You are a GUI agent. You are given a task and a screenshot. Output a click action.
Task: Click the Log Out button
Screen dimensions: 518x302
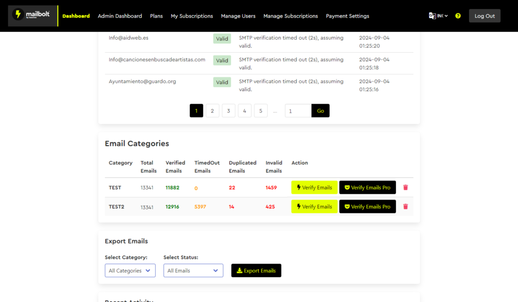click(484, 15)
